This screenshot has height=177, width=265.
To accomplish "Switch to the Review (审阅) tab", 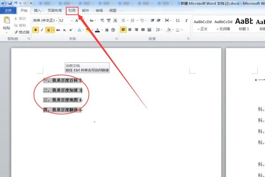I will point(99,11).
